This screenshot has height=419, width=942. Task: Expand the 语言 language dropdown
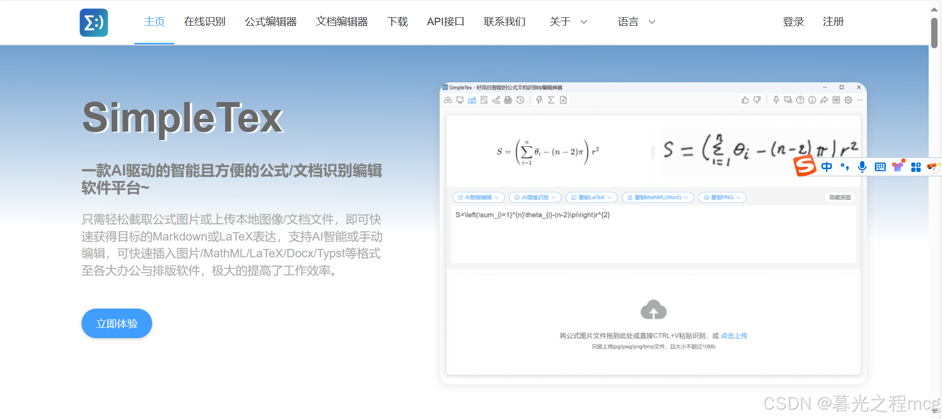pyautogui.click(x=636, y=22)
